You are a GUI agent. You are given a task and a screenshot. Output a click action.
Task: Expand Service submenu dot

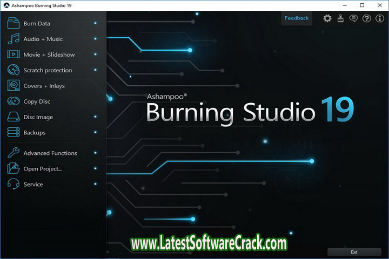[x=95, y=184]
